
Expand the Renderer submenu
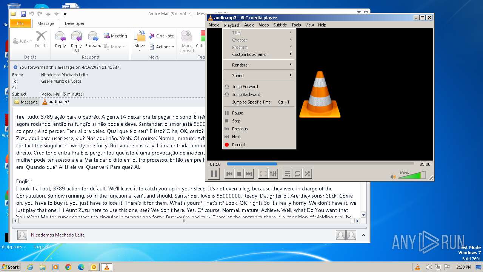(259, 65)
